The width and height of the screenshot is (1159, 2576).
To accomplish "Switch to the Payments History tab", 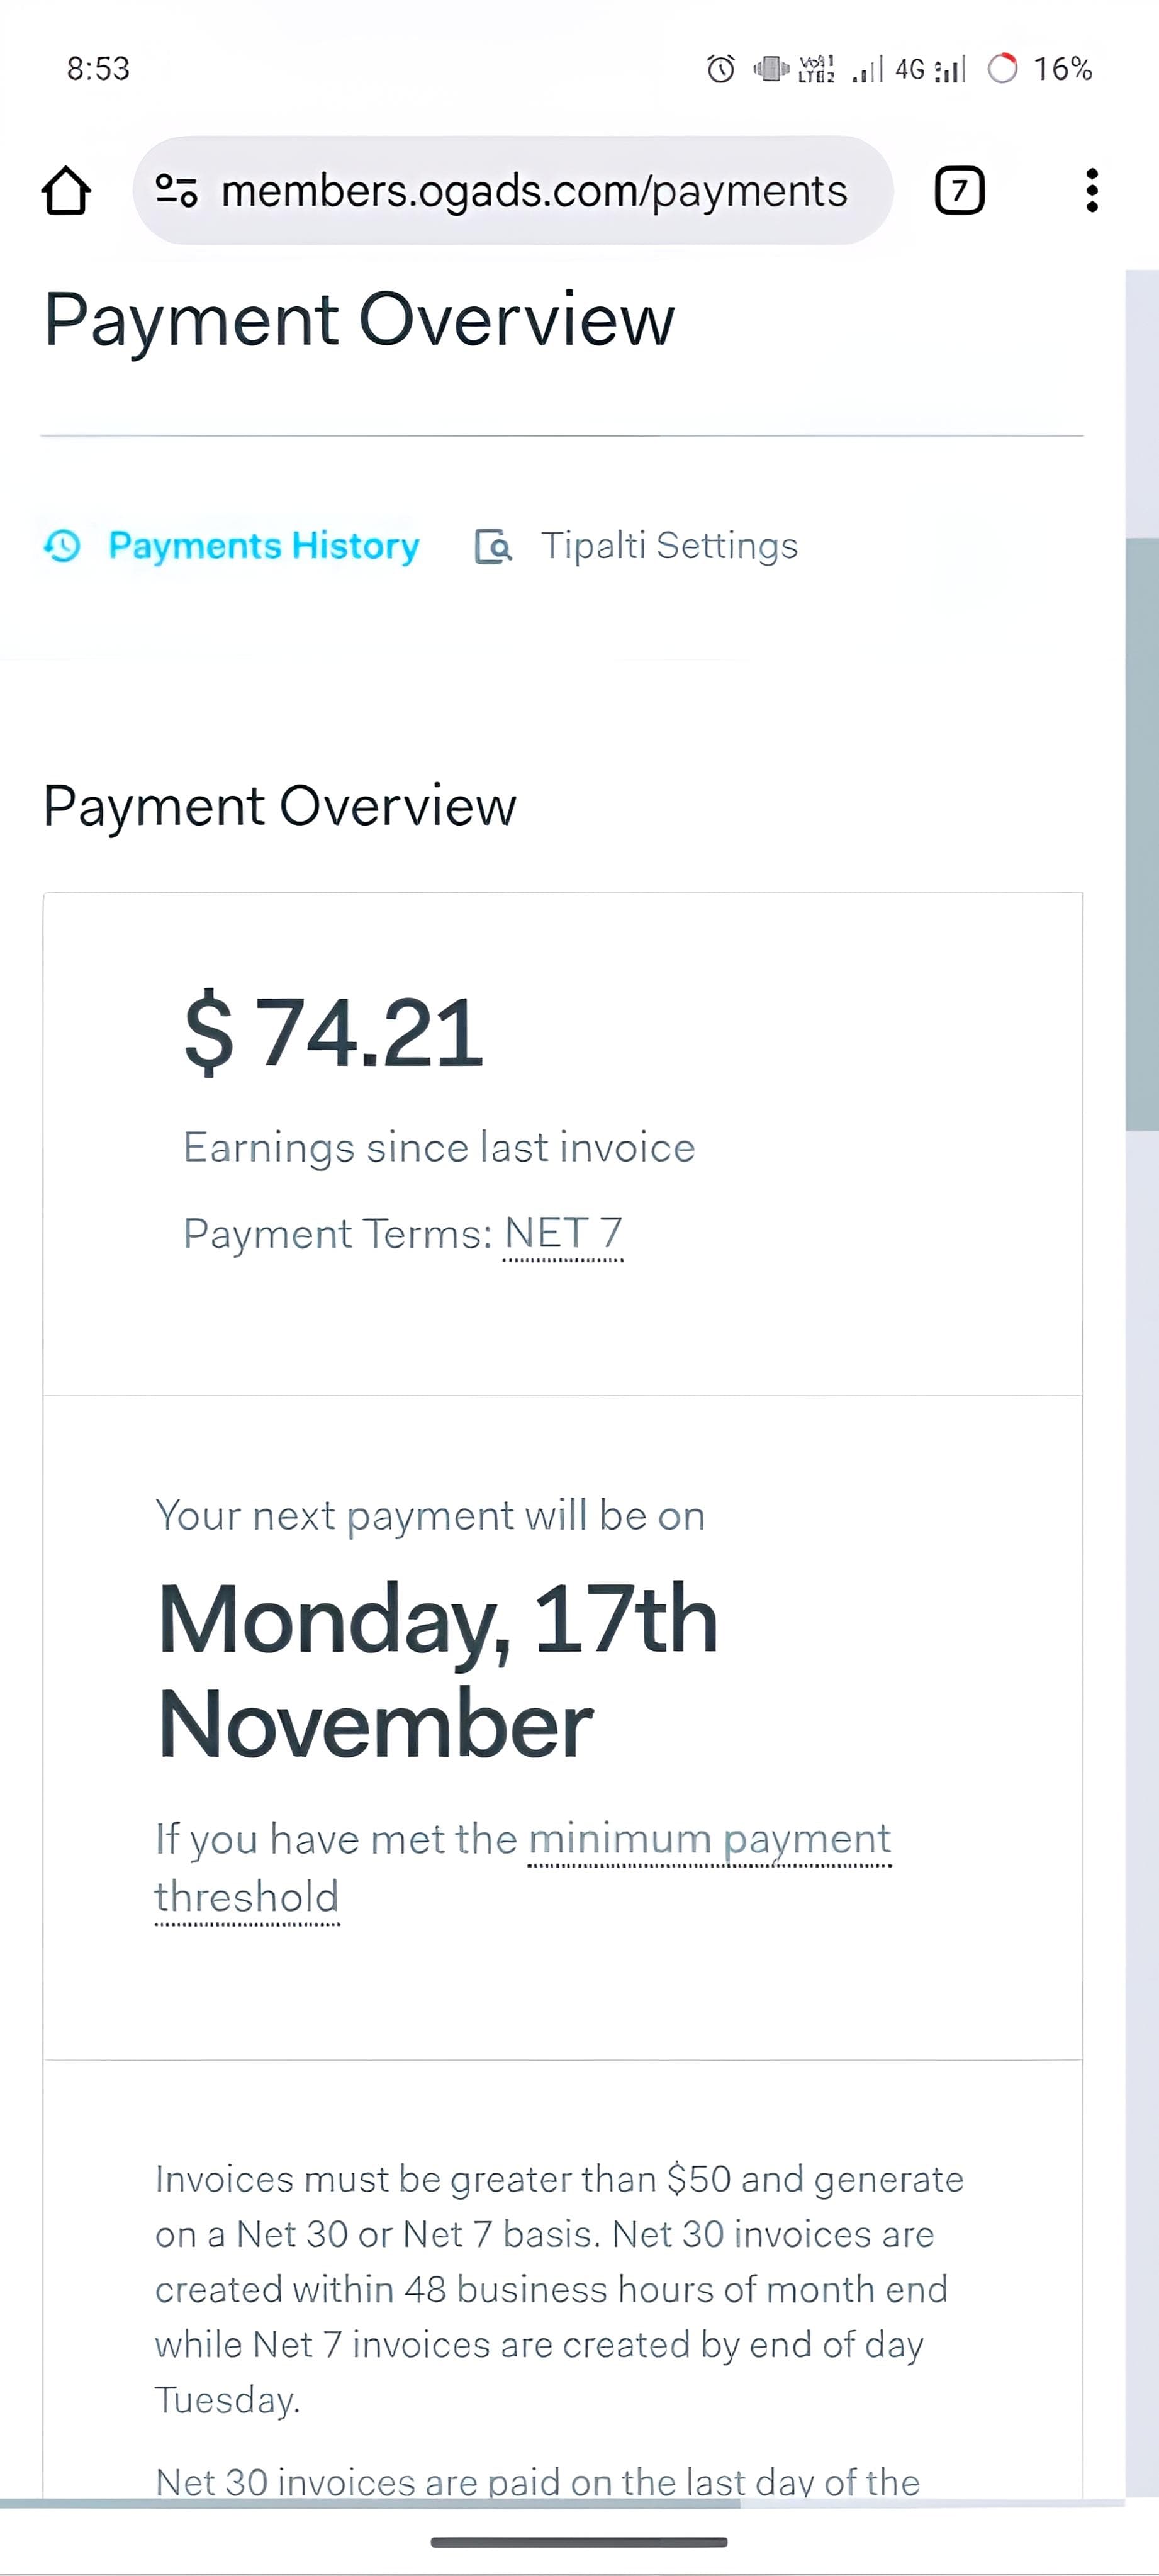I will point(263,546).
